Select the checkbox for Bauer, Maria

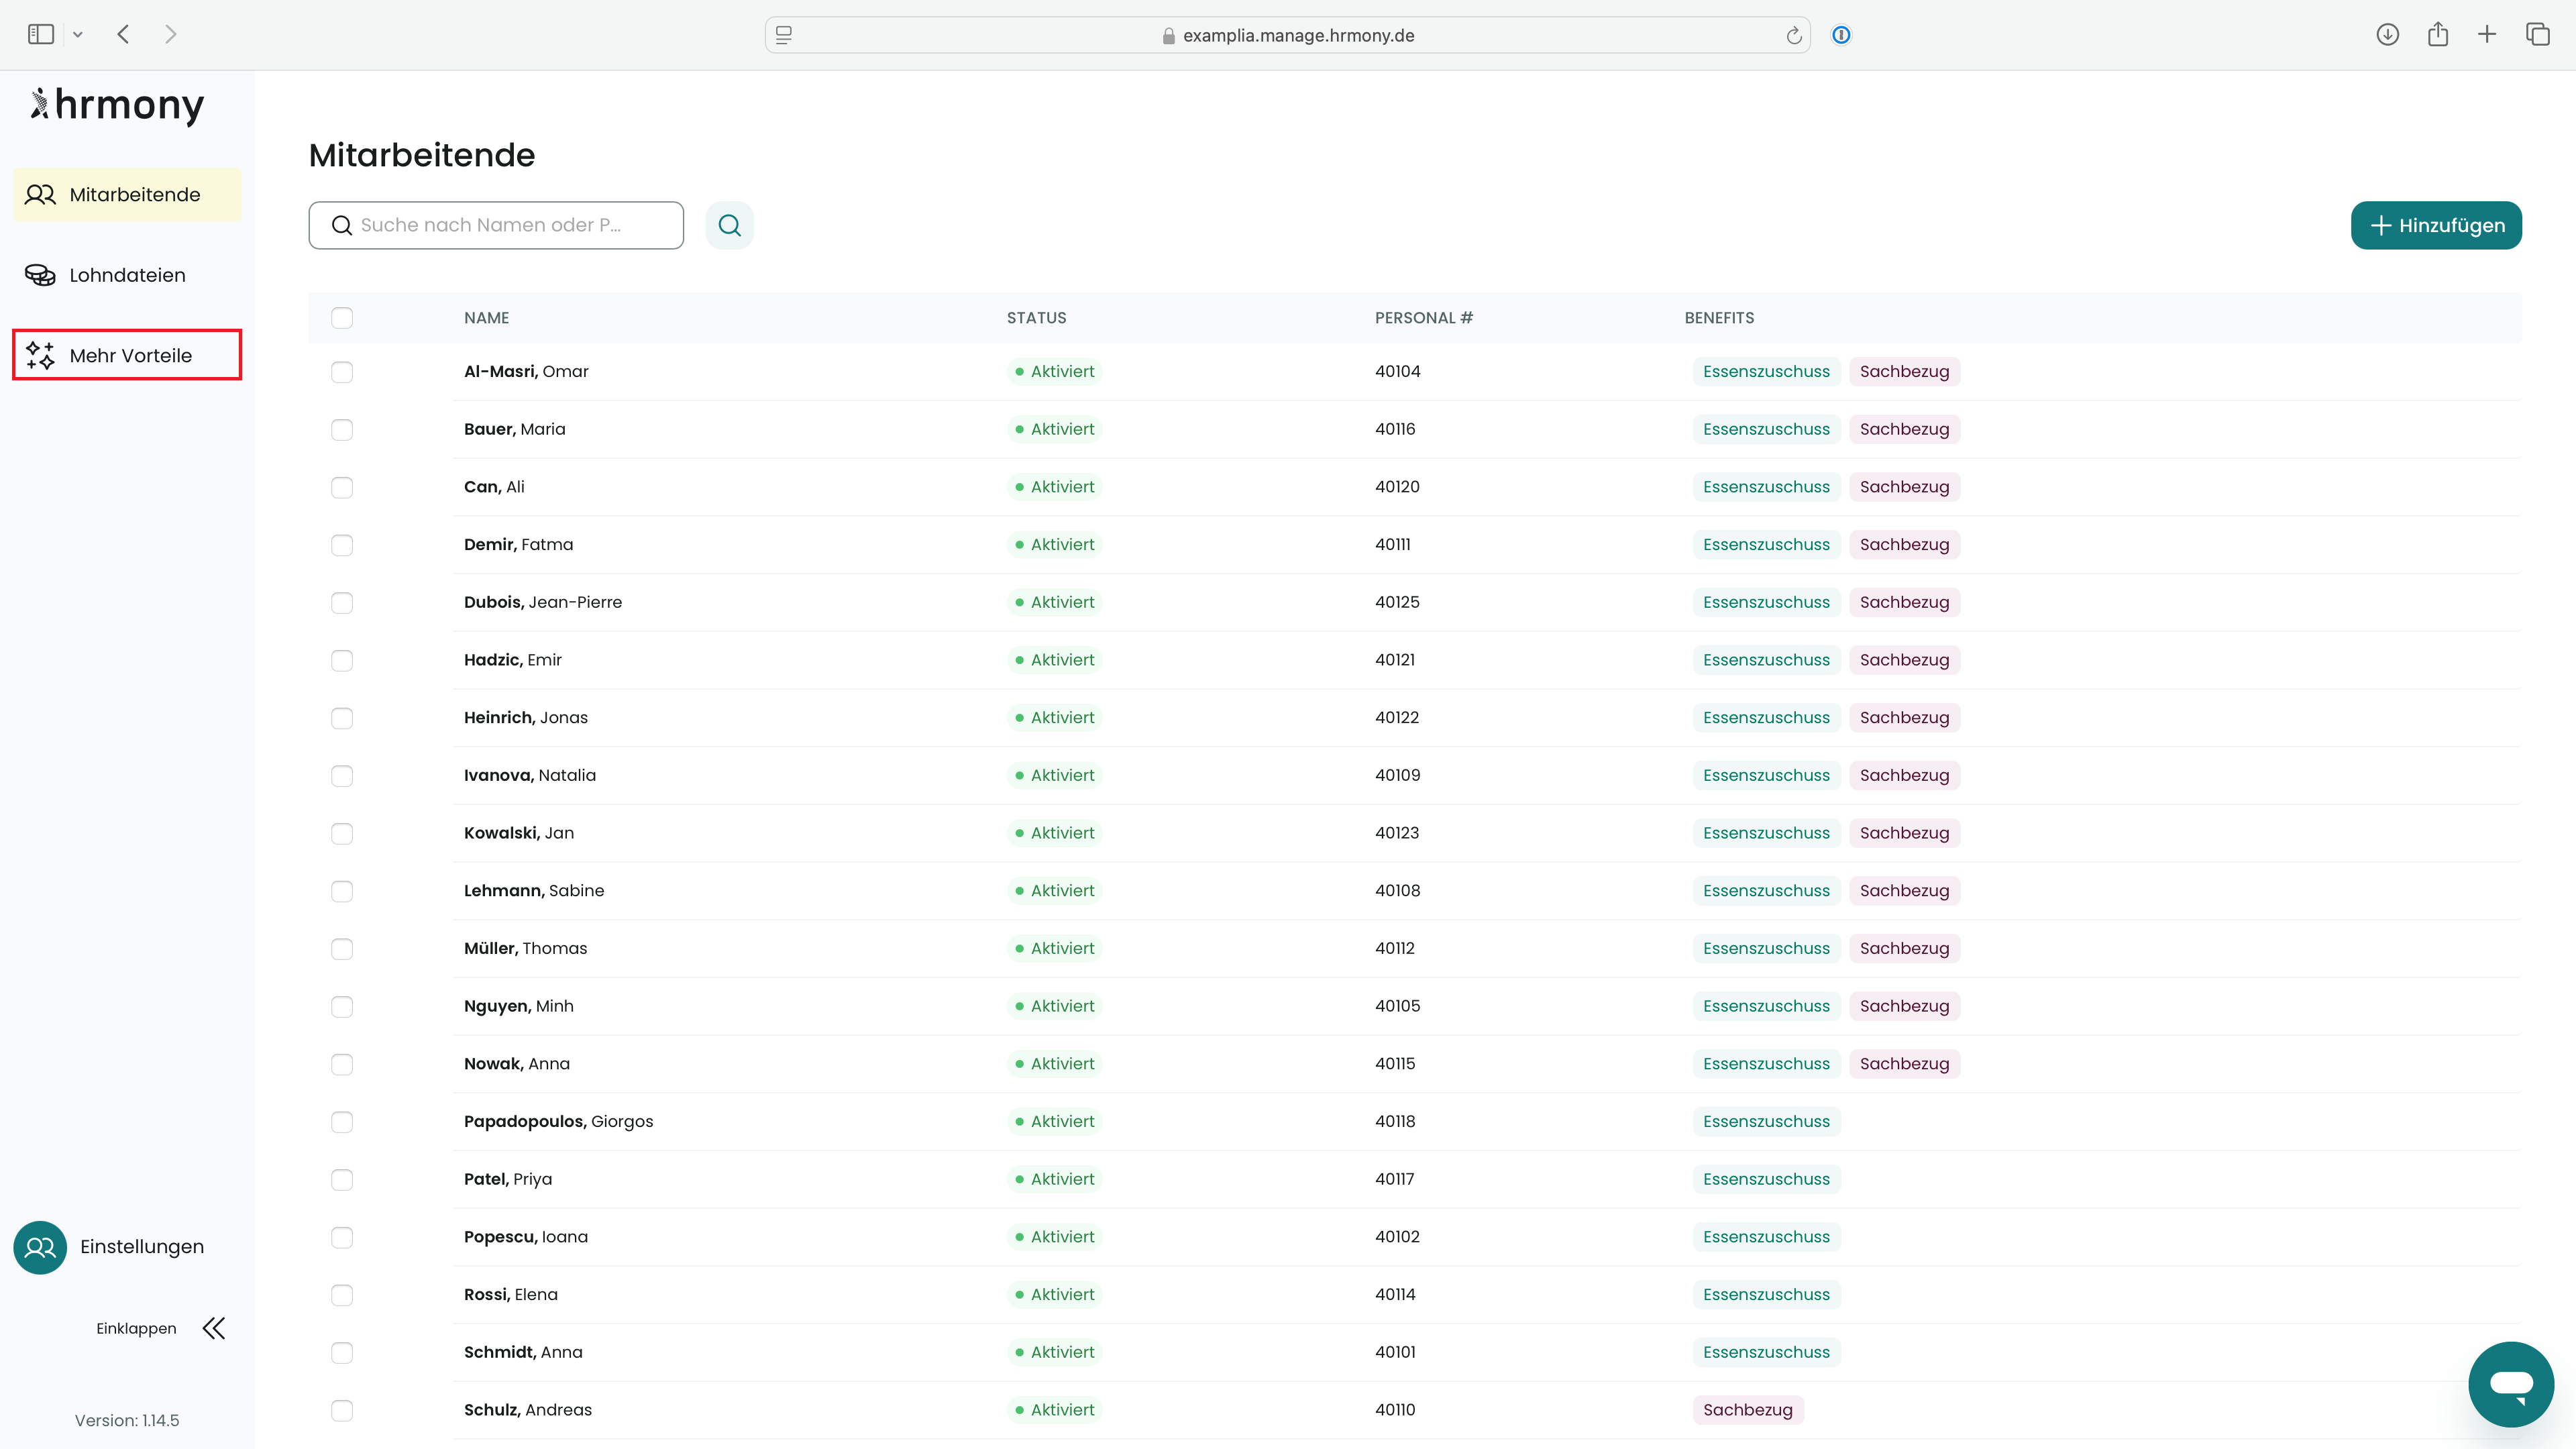[x=342, y=430]
